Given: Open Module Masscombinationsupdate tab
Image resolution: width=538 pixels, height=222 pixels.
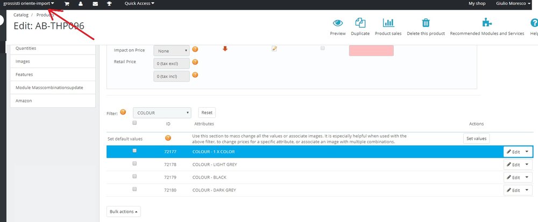Looking at the screenshot, I should (x=53, y=87).
